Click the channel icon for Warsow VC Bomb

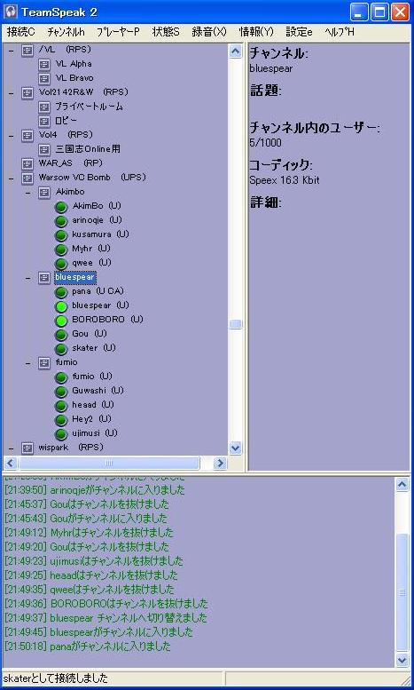coord(27,178)
